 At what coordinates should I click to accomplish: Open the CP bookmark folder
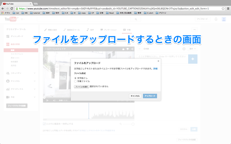pyautogui.click(x=91, y=13)
